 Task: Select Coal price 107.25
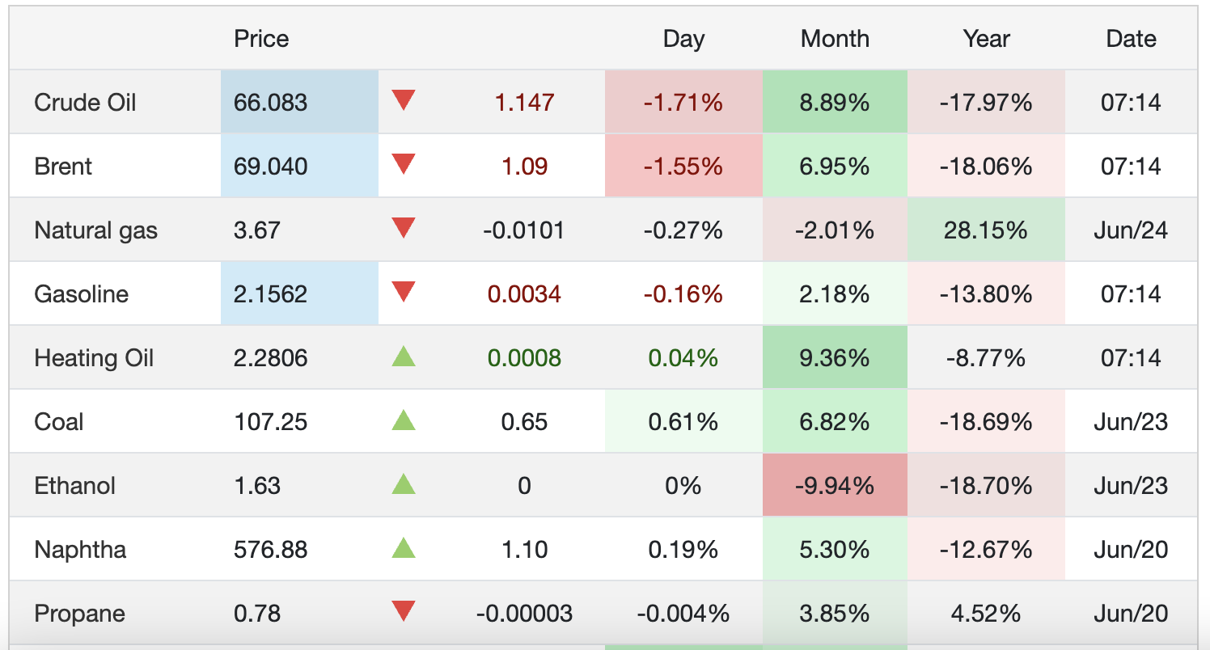(x=270, y=422)
